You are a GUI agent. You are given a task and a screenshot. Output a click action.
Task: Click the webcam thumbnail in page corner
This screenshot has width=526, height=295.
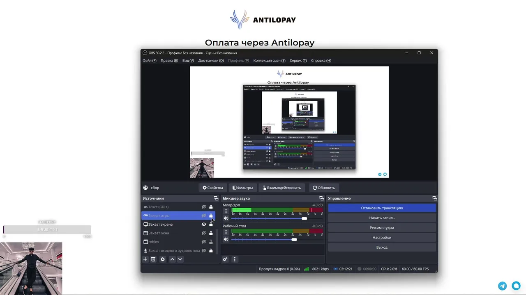coord(31,268)
